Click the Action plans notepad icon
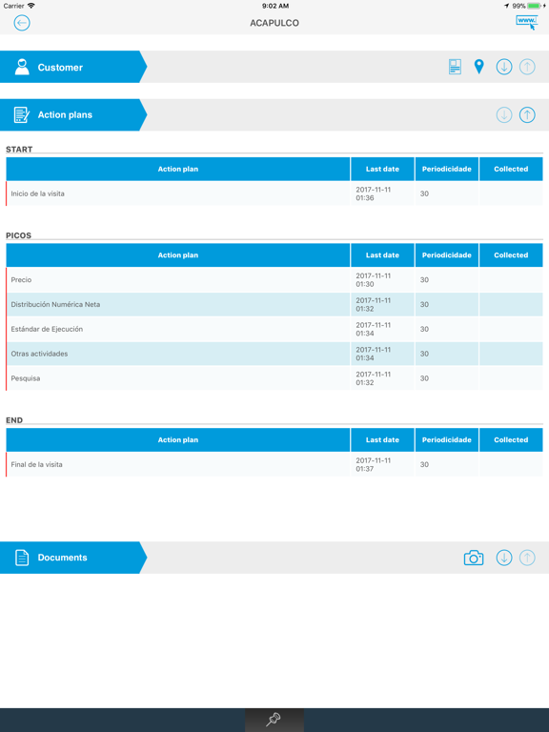The height and width of the screenshot is (732, 549). (x=22, y=114)
